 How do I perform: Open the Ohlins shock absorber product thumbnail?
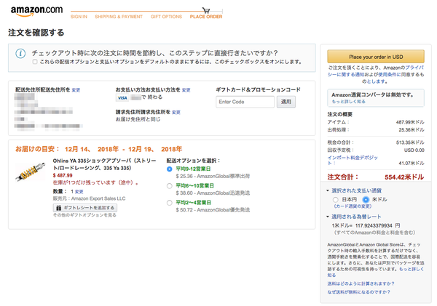coord(30,172)
